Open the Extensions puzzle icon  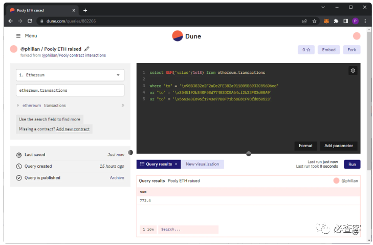[x=336, y=21]
